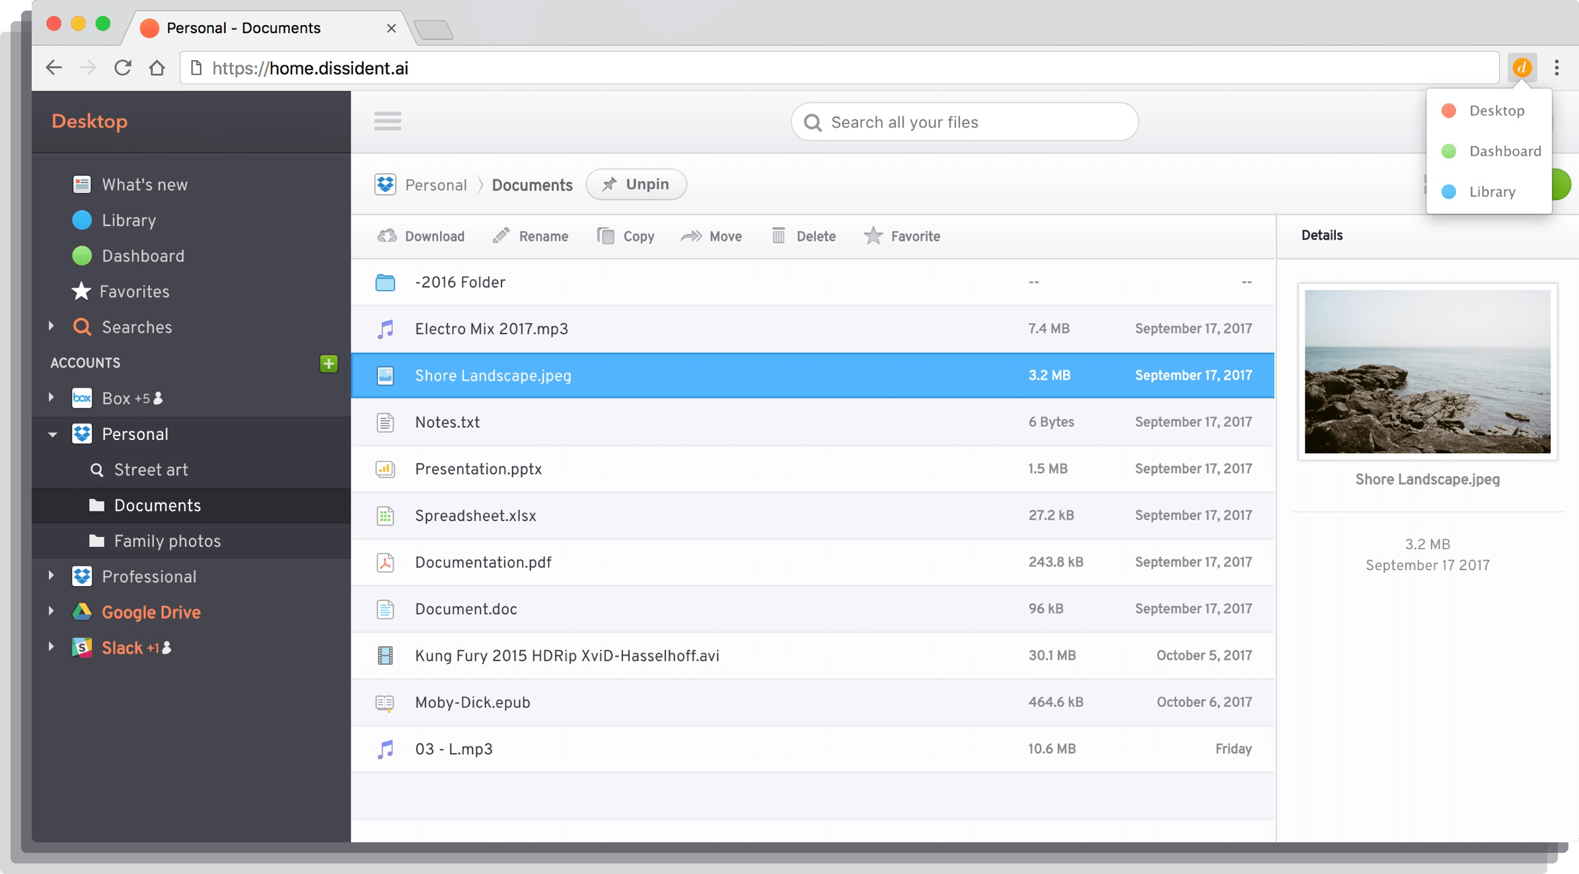Open a new browser tab
The width and height of the screenshot is (1579, 874).
pyautogui.click(x=433, y=30)
